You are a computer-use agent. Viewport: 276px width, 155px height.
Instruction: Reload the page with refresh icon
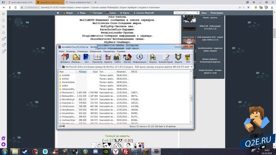pos(16,8)
